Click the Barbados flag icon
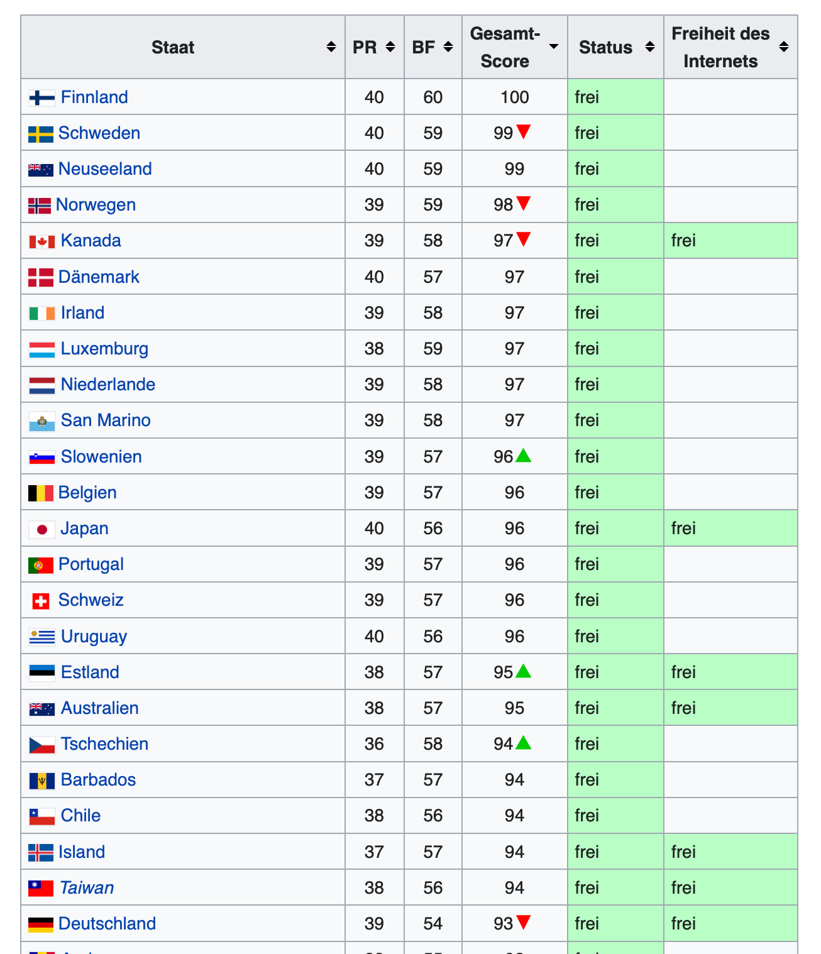 [x=41, y=781]
